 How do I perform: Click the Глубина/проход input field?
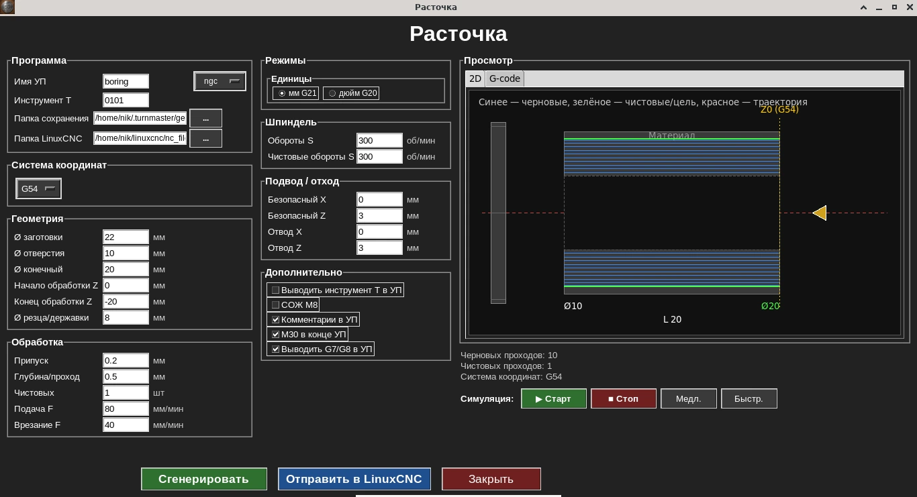(x=126, y=376)
